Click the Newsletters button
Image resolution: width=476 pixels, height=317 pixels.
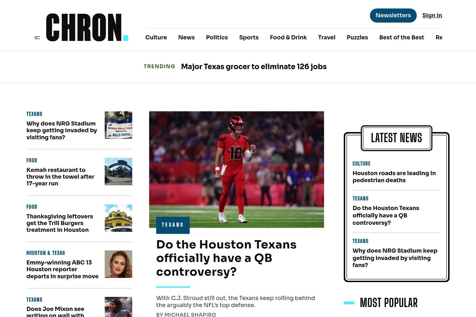pyautogui.click(x=393, y=15)
